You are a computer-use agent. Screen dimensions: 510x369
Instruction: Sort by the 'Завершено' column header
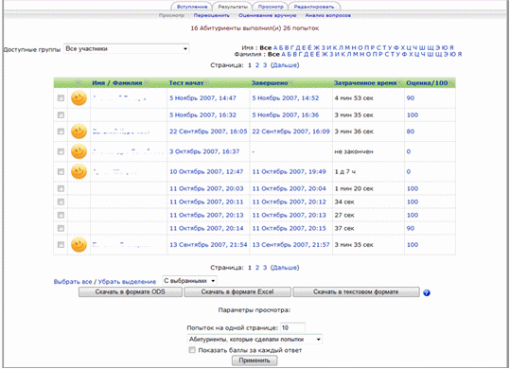[270, 83]
